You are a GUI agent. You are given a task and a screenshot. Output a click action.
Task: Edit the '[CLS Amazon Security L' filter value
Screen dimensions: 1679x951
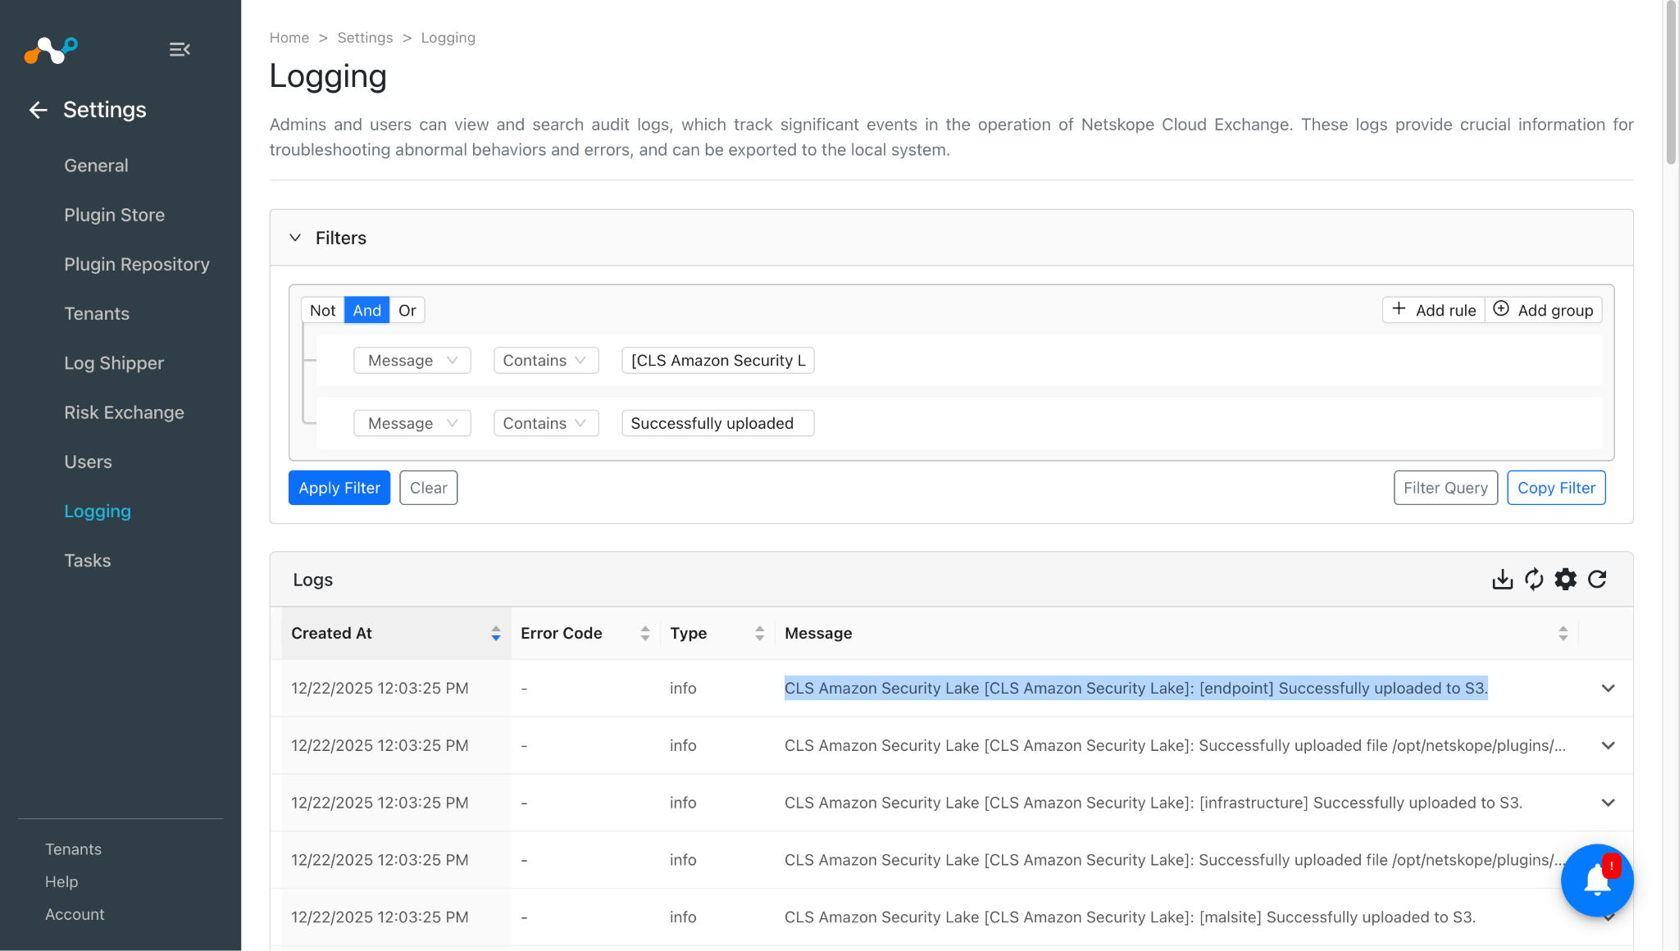(x=718, y=361)
